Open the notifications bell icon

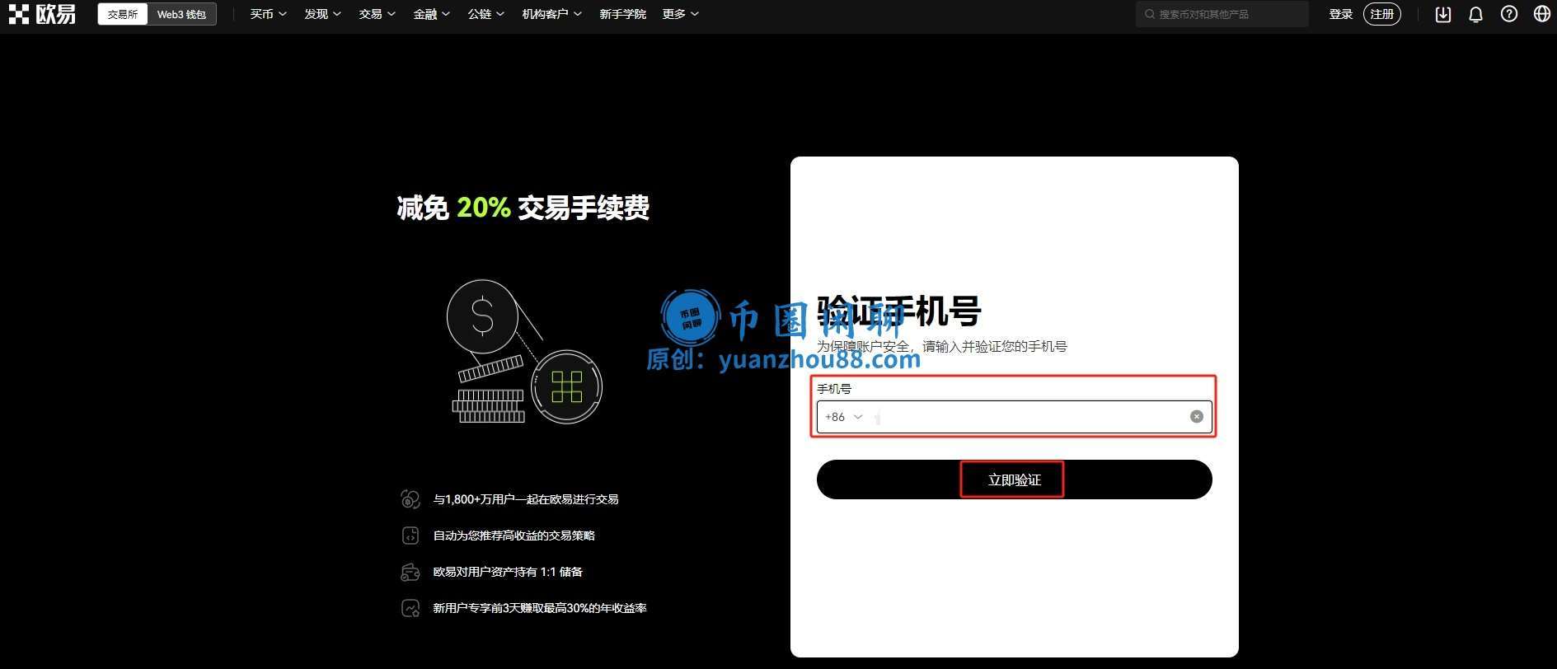click(1476, 14)
